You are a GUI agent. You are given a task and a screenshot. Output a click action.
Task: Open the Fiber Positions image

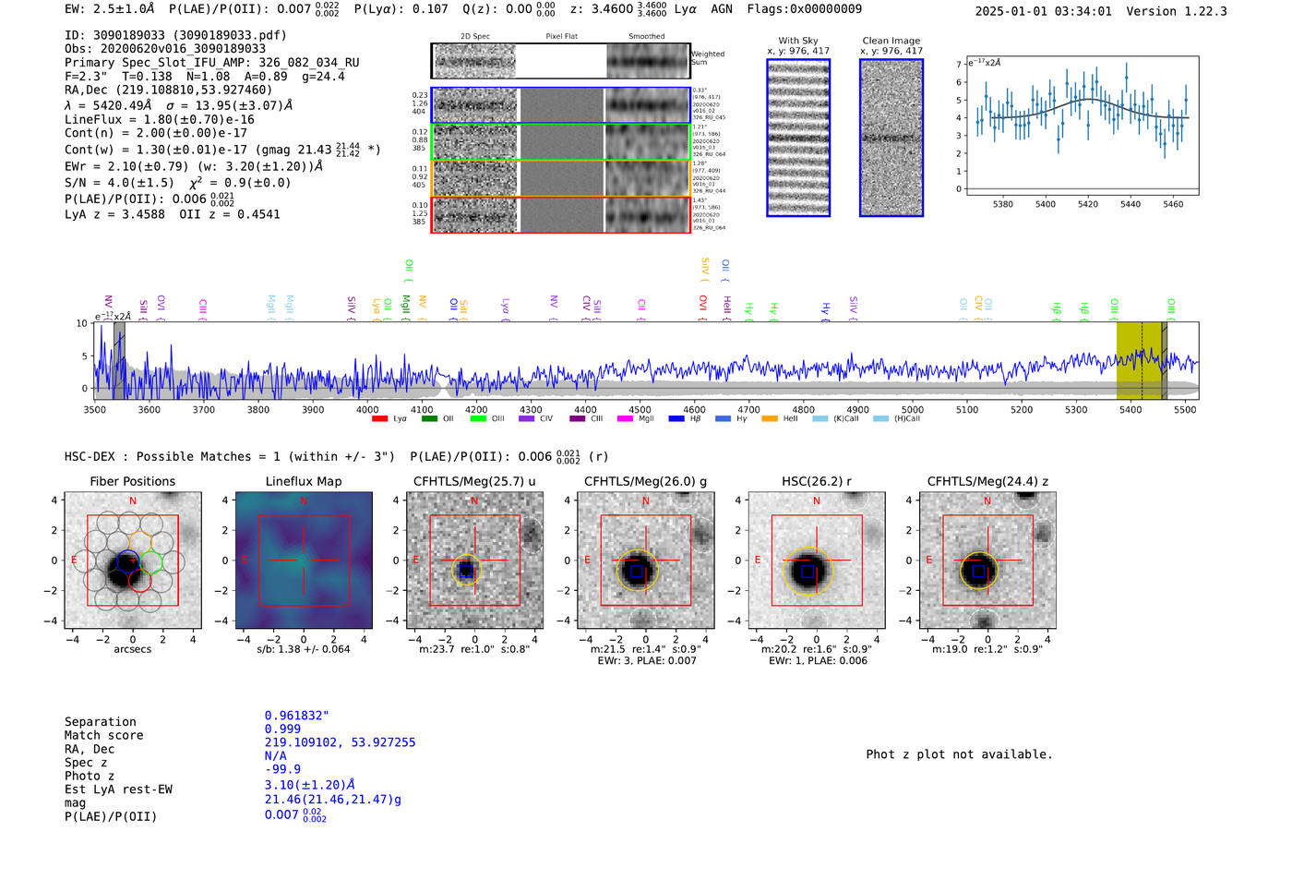pos(132,561)
